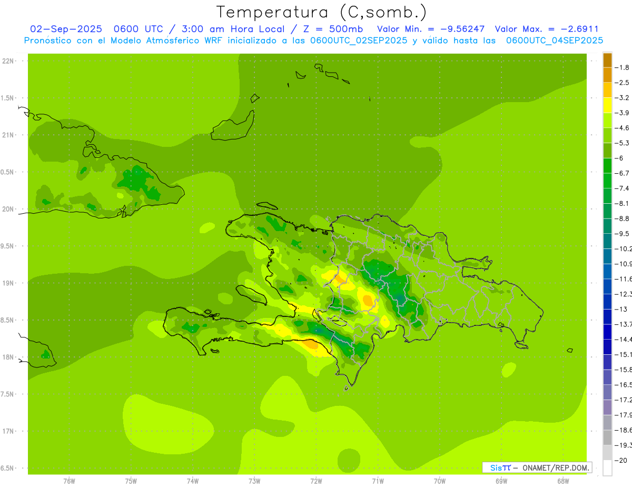Click the '-6' colorbar label

coord(620,158)
